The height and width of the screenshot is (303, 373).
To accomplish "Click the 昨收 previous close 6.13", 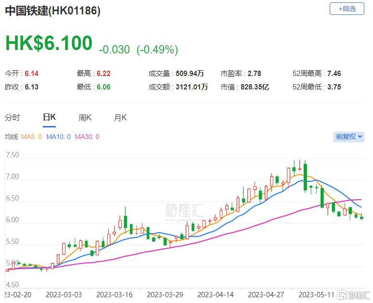I will (32, 87).
